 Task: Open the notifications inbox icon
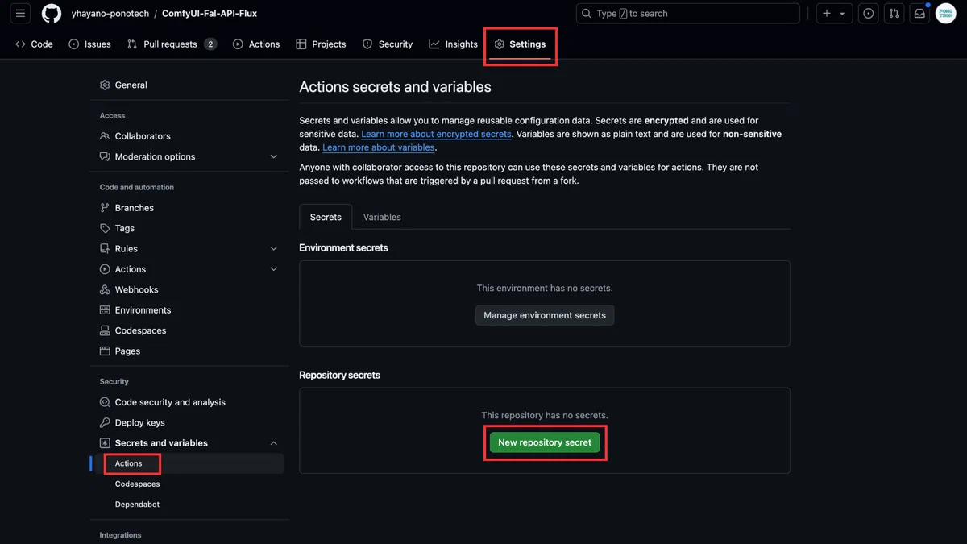pos(919,14)
